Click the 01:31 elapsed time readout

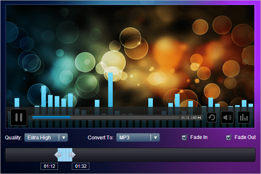pos(185,118)
